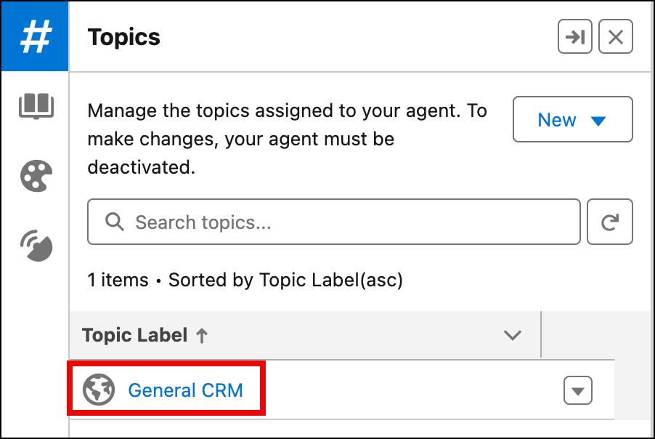Open the satellite dish Connections icon
The image size is (655, 439).
[x=36, y=246]
